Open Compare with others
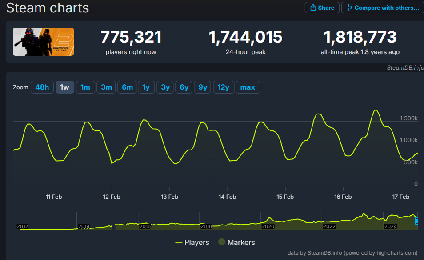This screenshot has width=424, height=260. point(383,8)
